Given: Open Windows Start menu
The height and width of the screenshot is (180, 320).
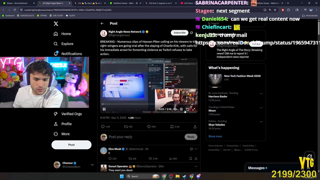Looking at the screenshot, I should point(122,176).
